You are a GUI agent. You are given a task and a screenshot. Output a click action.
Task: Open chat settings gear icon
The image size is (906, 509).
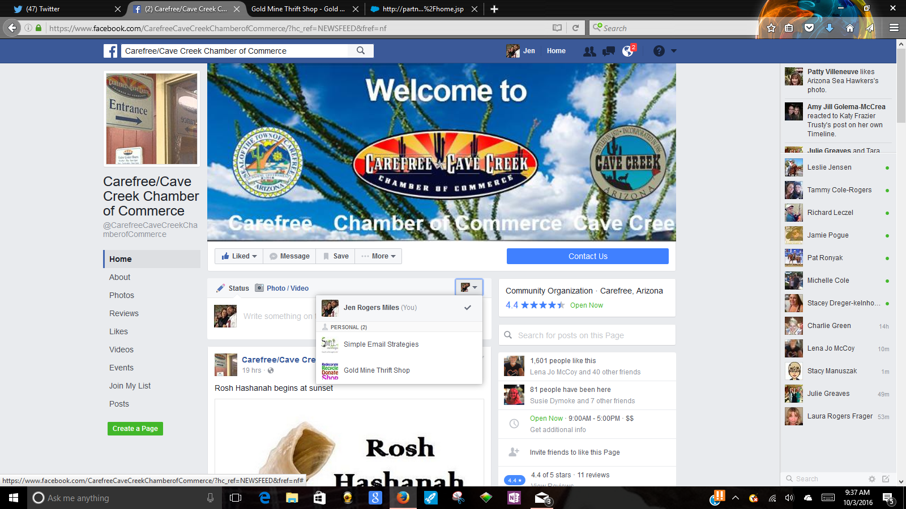pyautogui.click(x=872, y=478)
